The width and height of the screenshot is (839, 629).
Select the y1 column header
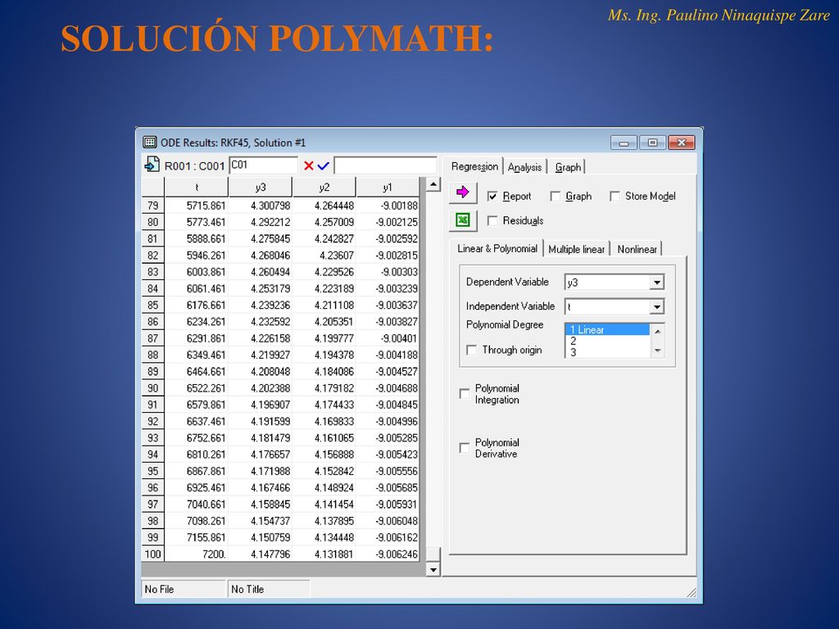388,188
